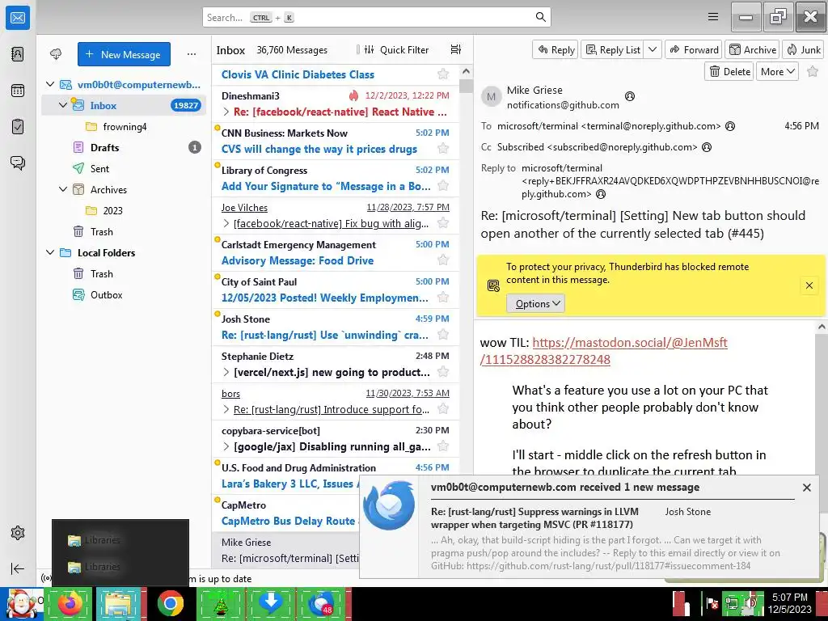The image size is (828, 621).
Task: Click contact icon next to notifications@github.com
Action: [629, 96]
